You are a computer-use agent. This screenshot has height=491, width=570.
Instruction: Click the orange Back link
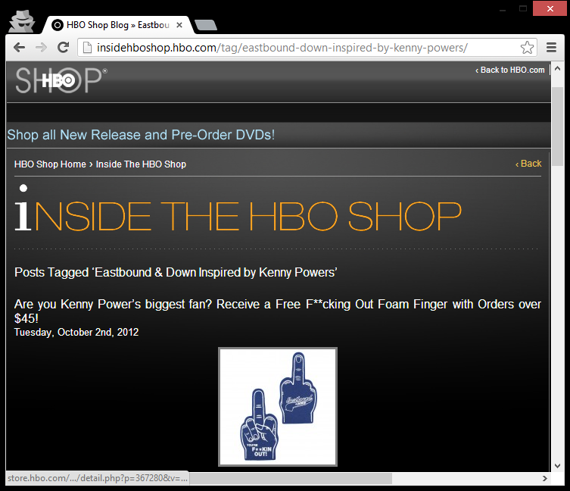(x=528, y=164)
